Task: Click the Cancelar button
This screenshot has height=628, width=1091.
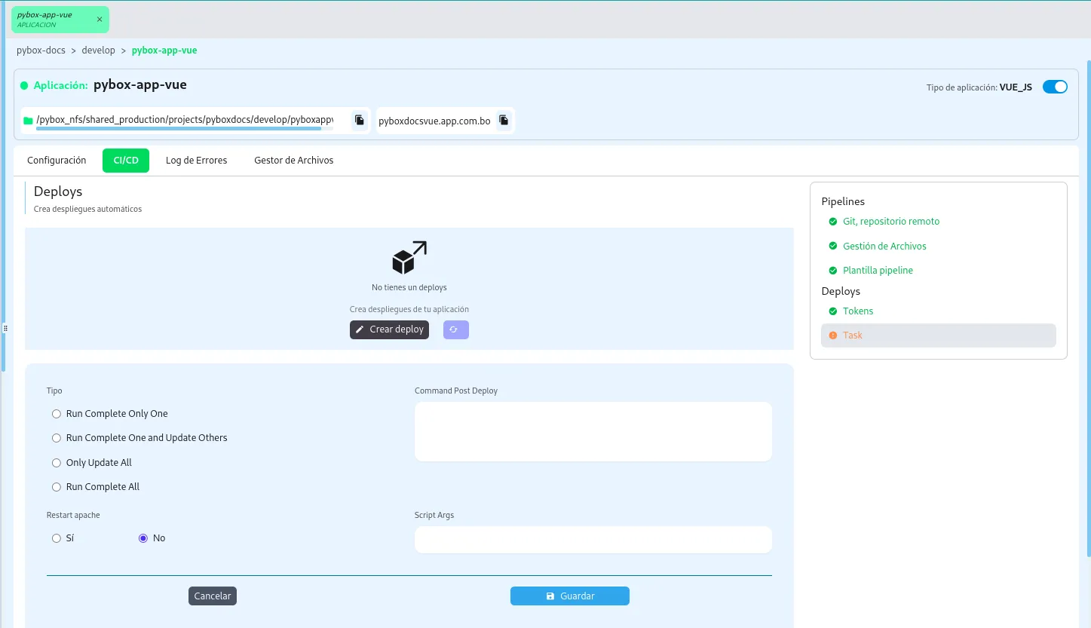Action: tap(213, 596)
